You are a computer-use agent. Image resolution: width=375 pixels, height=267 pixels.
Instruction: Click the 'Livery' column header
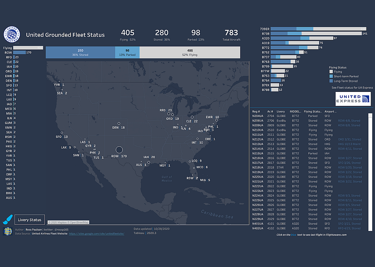coord(281,112)
